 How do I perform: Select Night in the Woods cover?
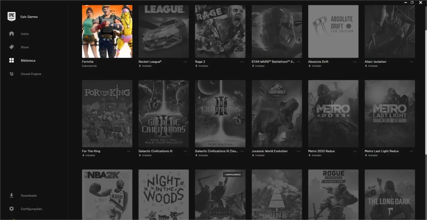click(x=164, y=195)
